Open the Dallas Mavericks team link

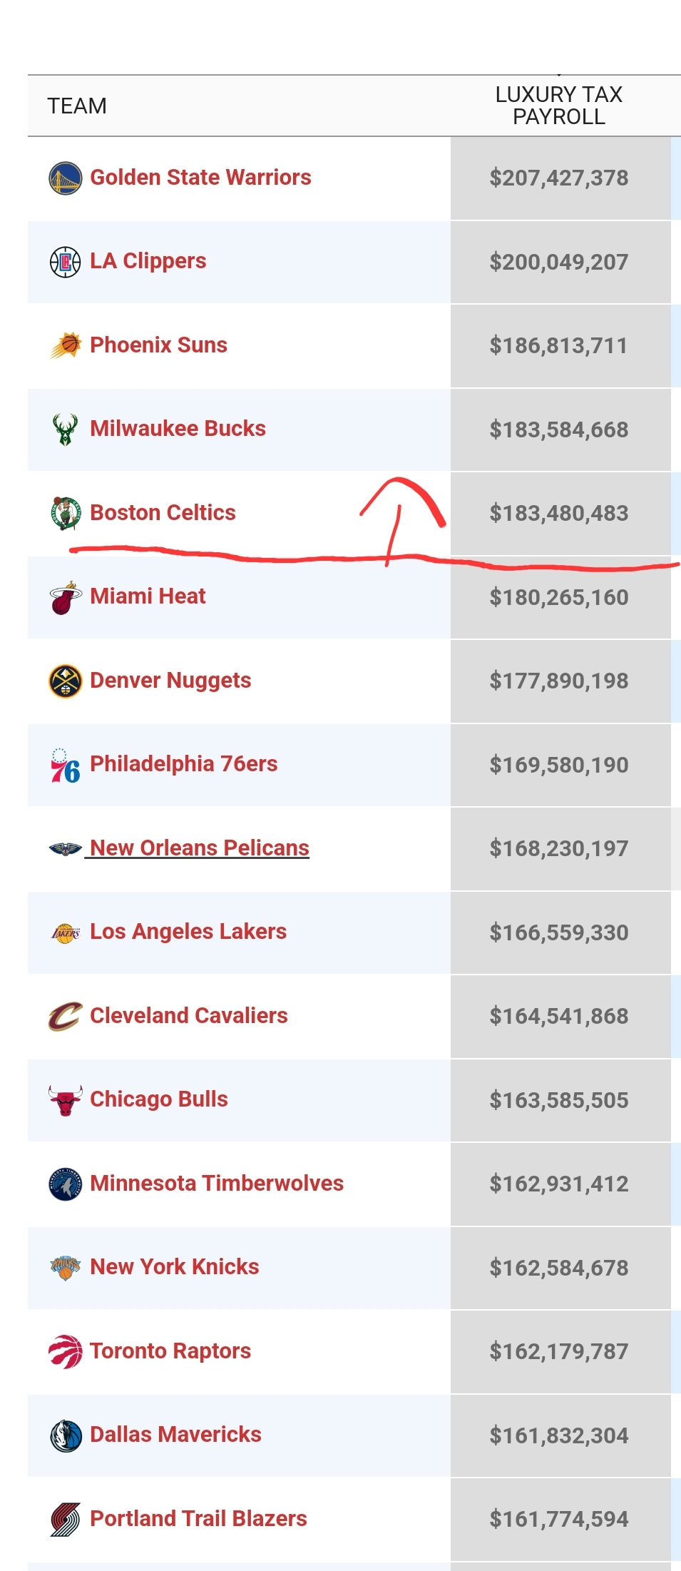pyautogui.click(x=175, y=1435)
